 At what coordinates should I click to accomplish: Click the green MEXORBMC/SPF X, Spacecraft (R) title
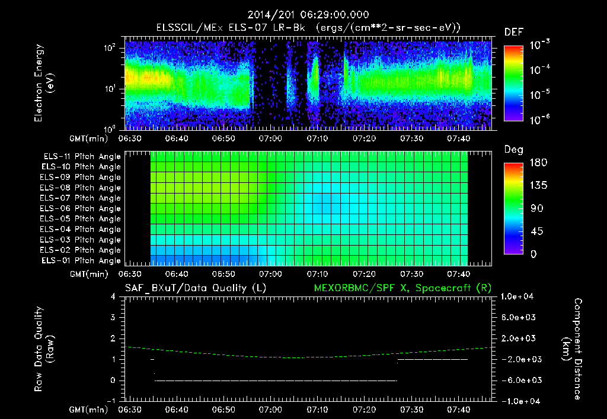click(402, 288)
